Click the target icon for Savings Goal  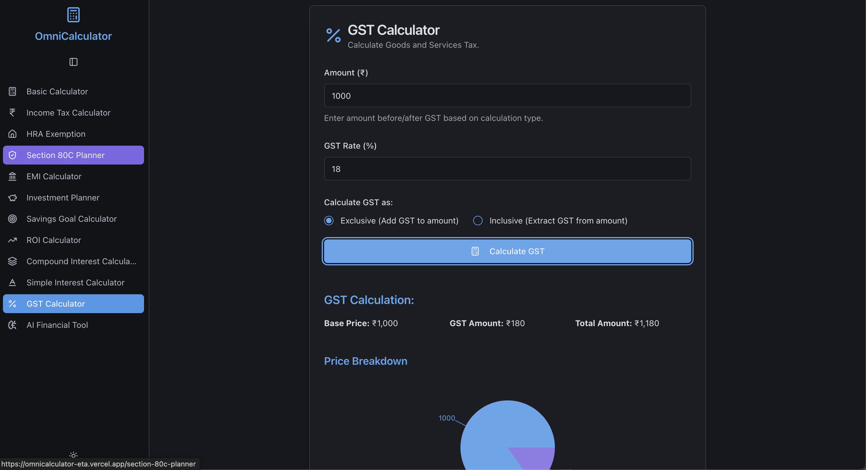[12, 219]
